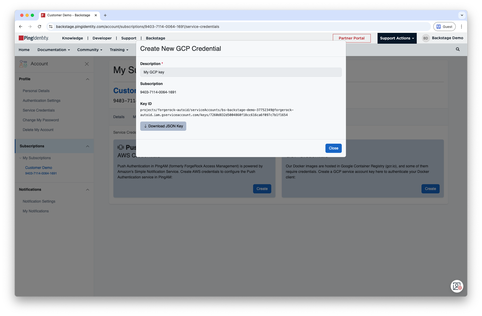This screenshot has width=482, height=316.
Task: Close the Account sidebar panel
Action: [x=87, y=64]
